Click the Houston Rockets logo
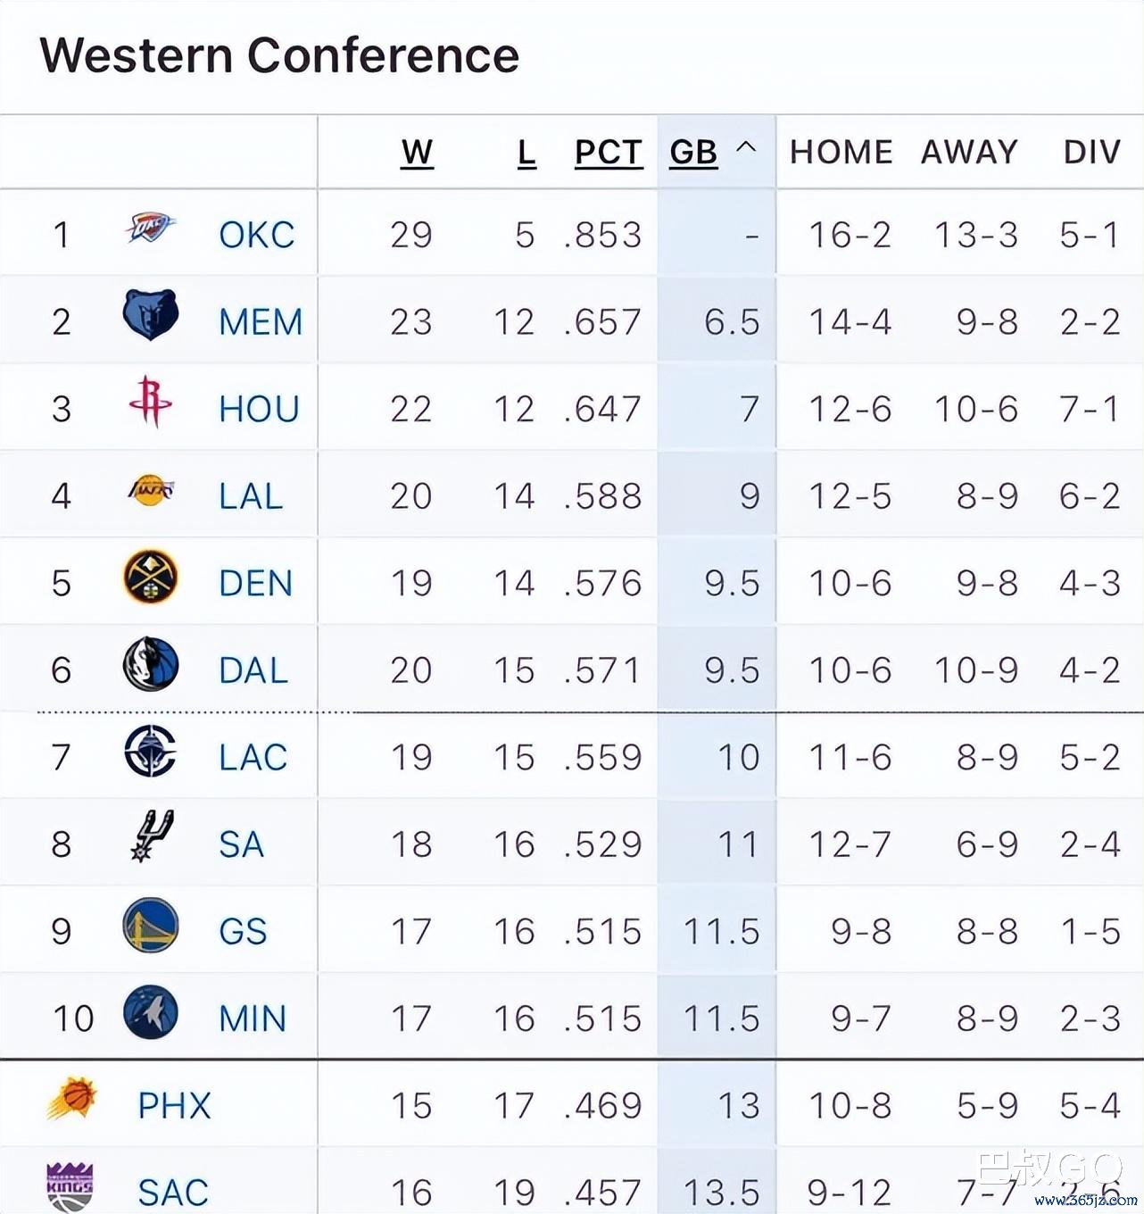This screenshot has width=1144, height=1214. (x=150, y=402)
